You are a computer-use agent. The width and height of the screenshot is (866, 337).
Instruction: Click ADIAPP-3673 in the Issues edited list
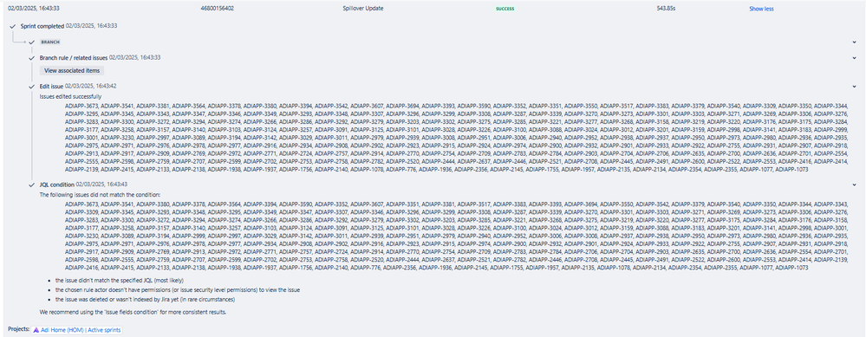tap(81, 106)
